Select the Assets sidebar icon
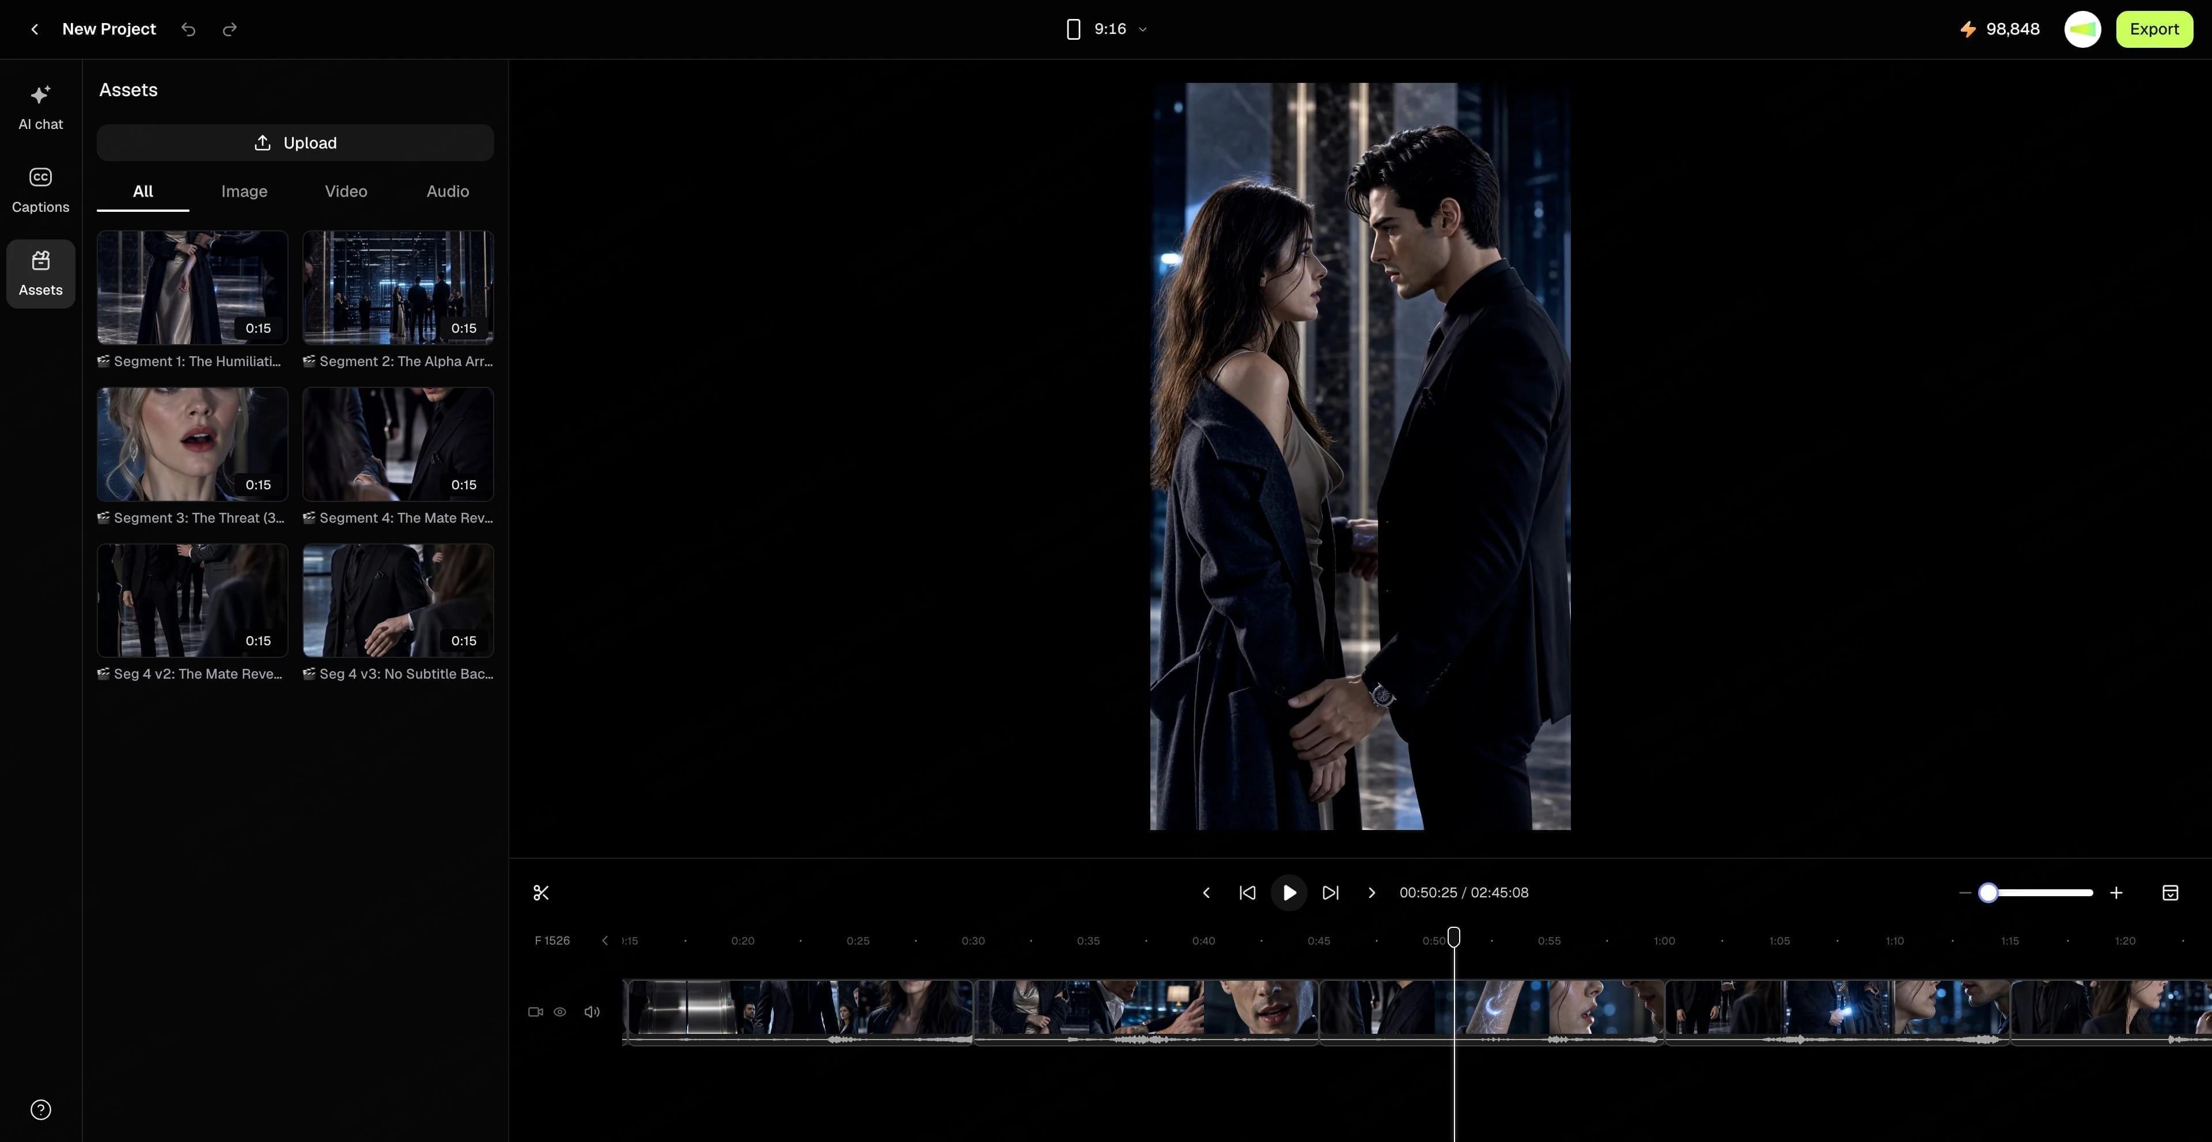This screenshot has height=1142, width=2212. tap(40, 274)
